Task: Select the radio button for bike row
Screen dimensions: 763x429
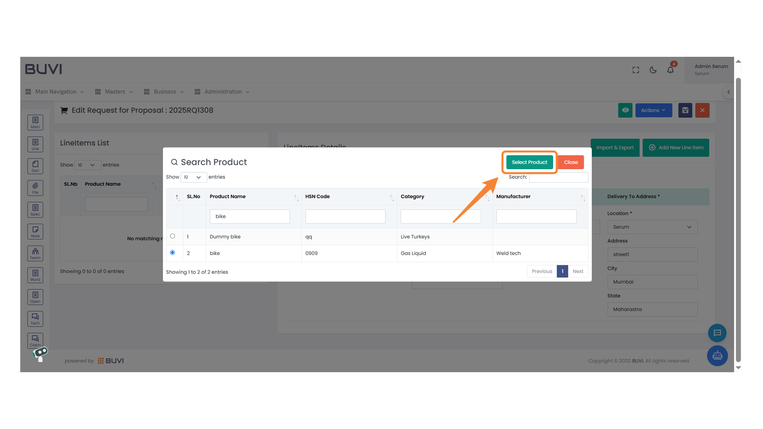Action: 173,253
